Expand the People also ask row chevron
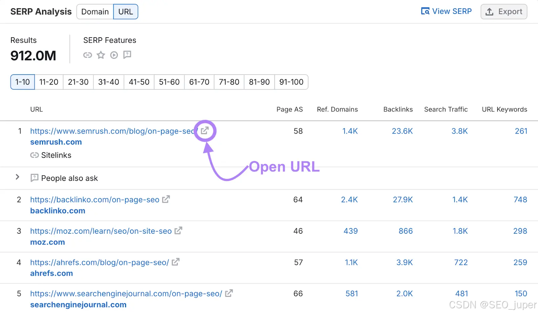 (x=17, y=177)
